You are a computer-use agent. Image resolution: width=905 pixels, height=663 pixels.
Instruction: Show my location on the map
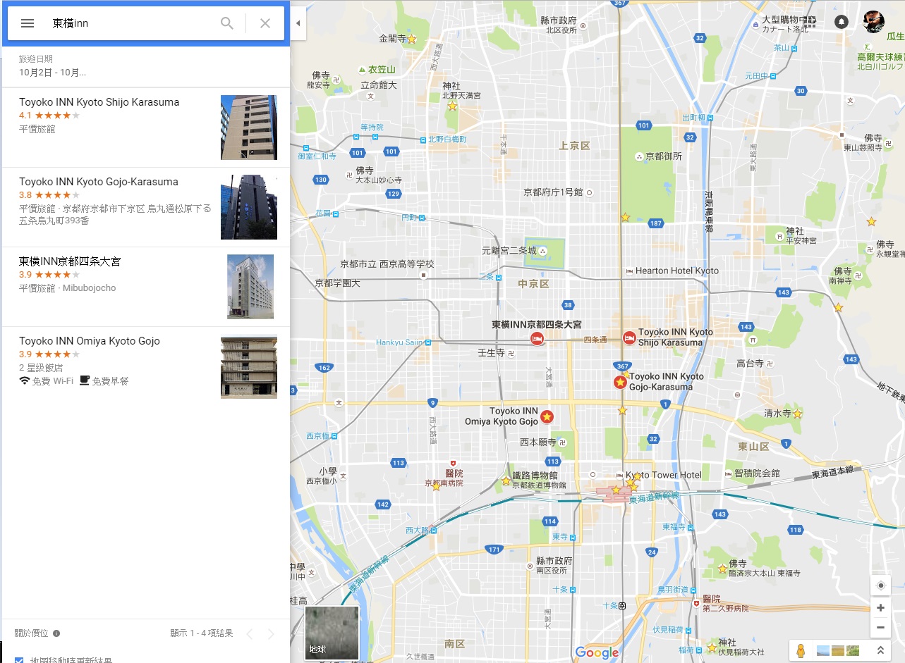pos(880,585)
